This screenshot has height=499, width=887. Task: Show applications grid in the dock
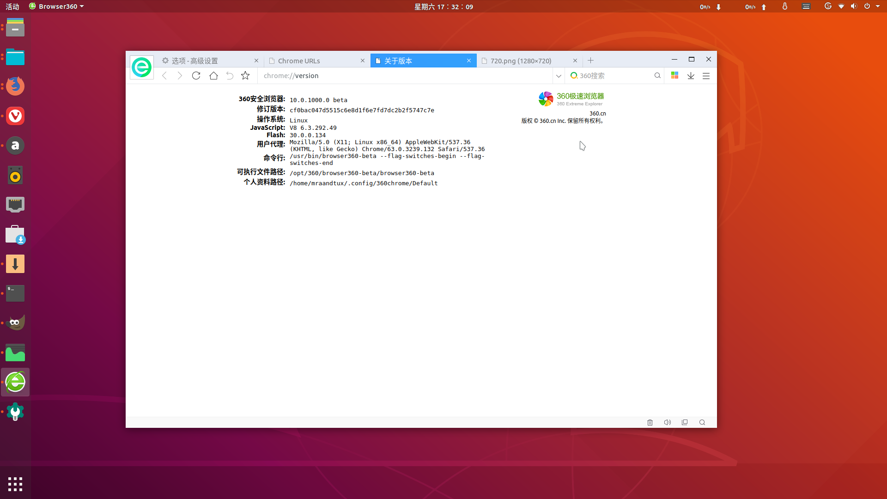coord(15,484)
